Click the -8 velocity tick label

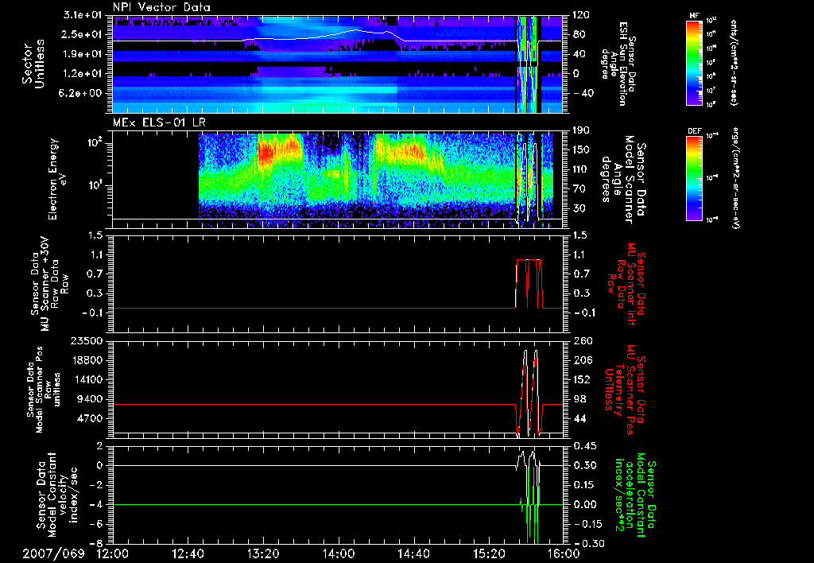[96, 543]
